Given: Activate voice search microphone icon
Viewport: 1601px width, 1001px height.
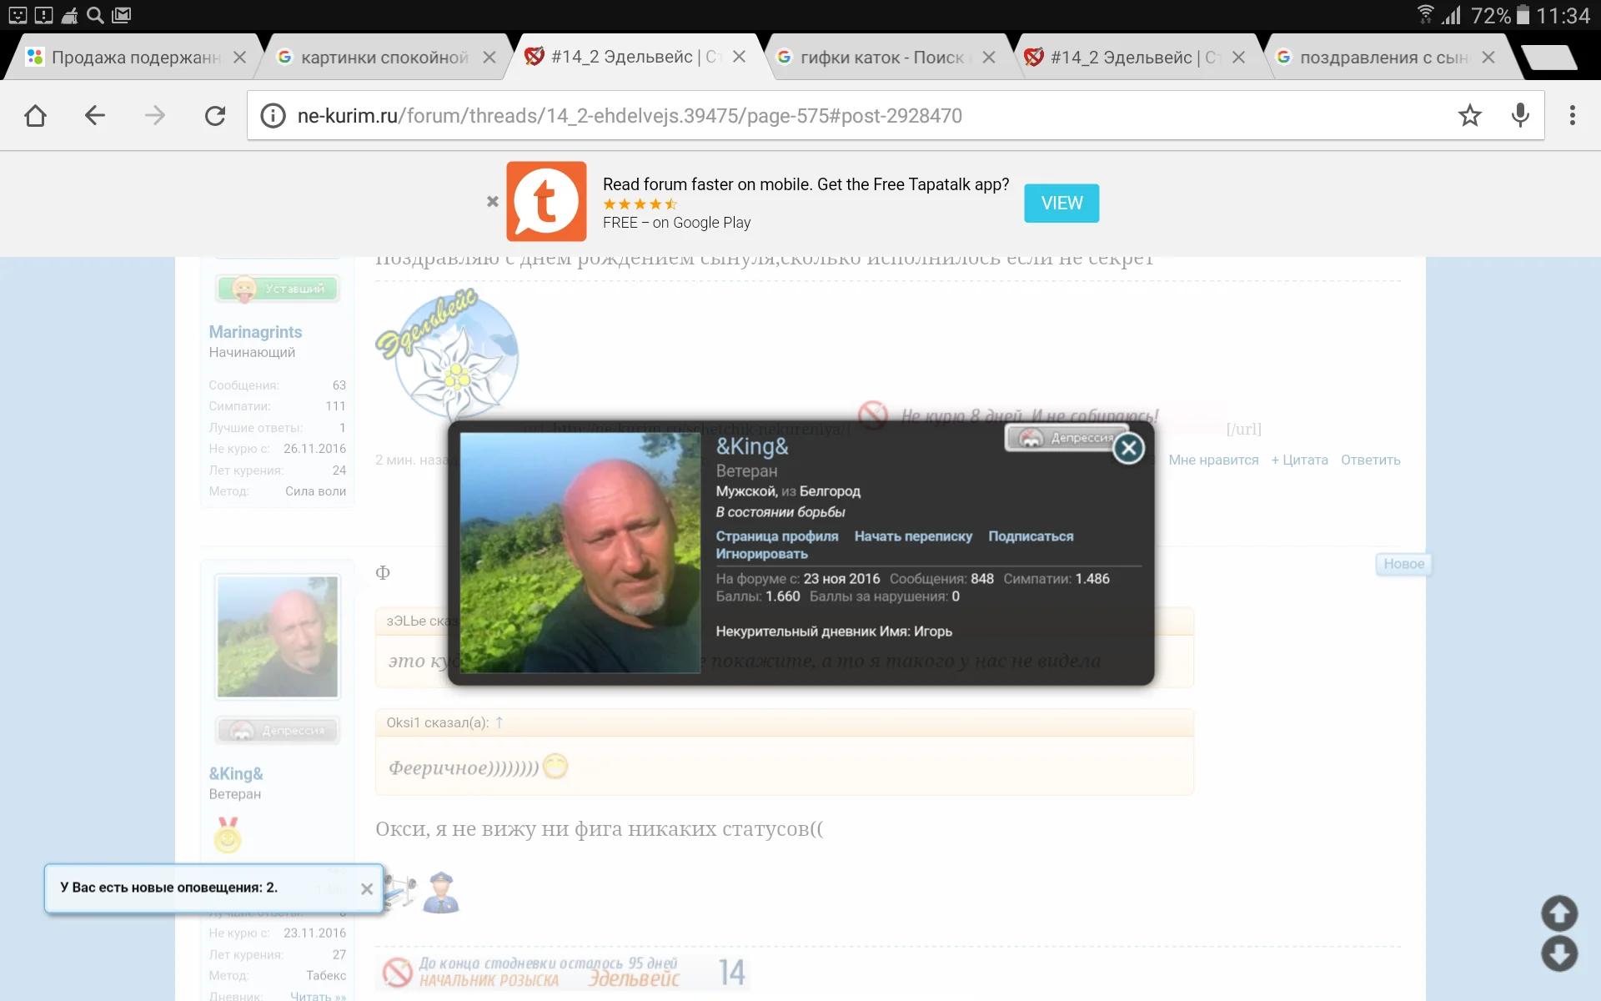Looking at the screenshot, I should click(1520, 115).
